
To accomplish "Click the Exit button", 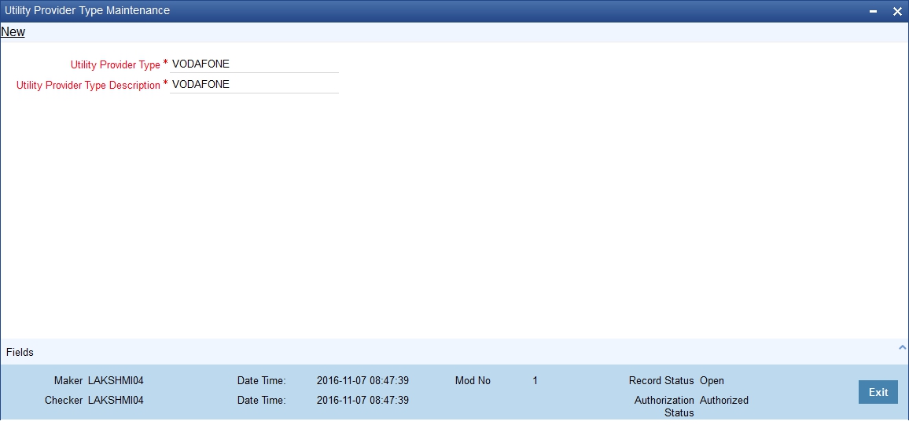I will [878, 392].
